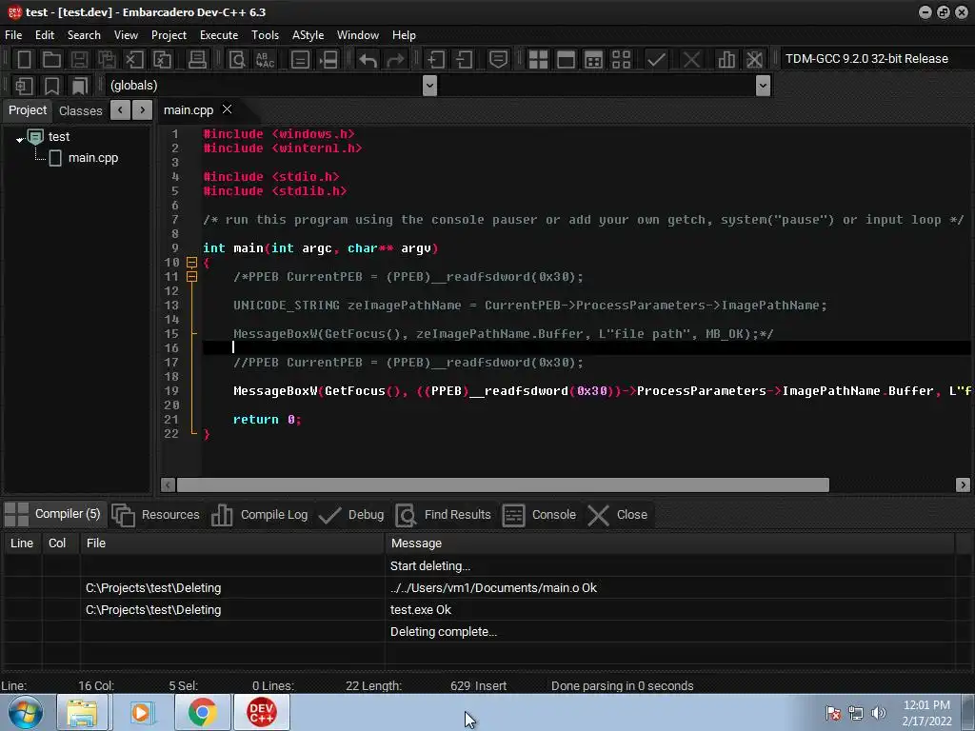Open the Execute menu
975x731 pixels.
pyautogui.click(x=219, y=35)
